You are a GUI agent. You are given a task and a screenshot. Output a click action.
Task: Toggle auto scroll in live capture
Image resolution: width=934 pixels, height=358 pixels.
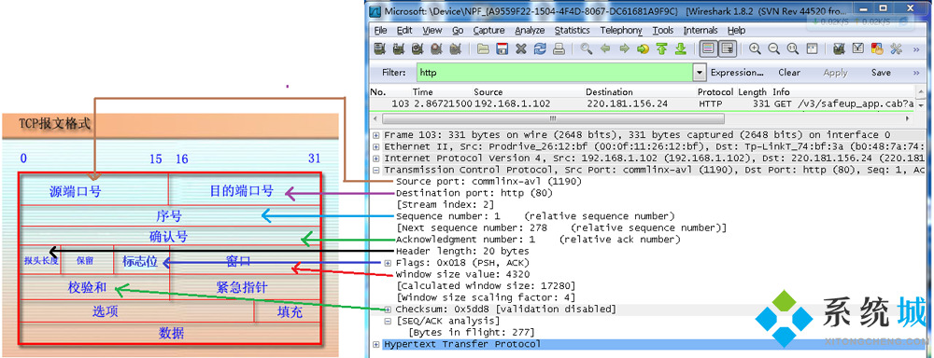coord(728,48)
